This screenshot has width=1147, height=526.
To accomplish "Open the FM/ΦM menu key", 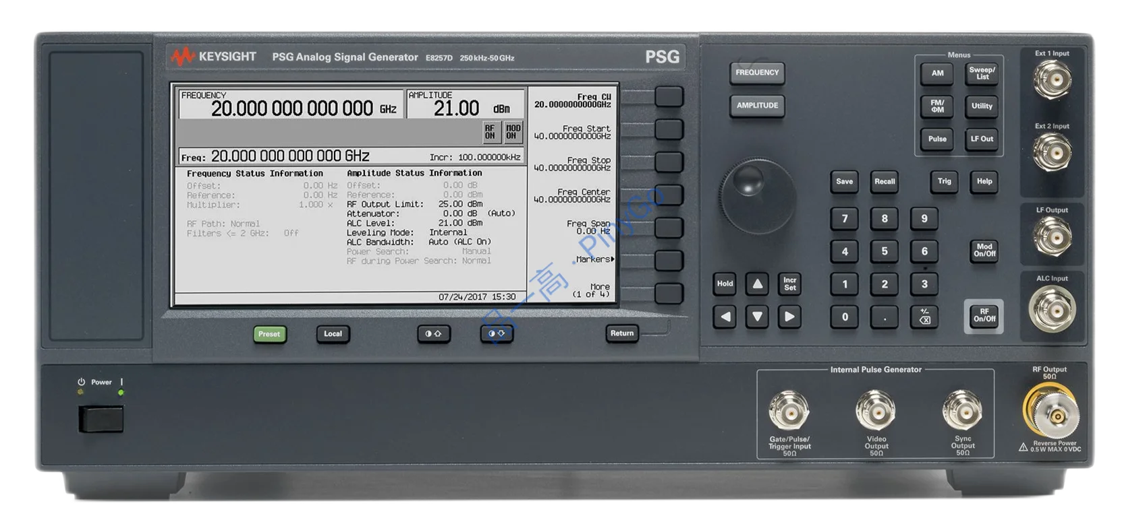I will pos(937,106).
